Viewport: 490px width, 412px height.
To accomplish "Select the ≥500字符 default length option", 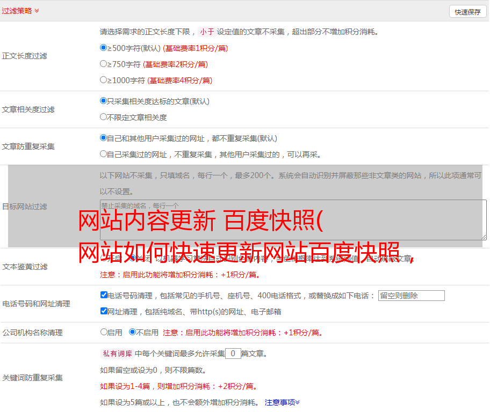I will (x=104, y=48).
